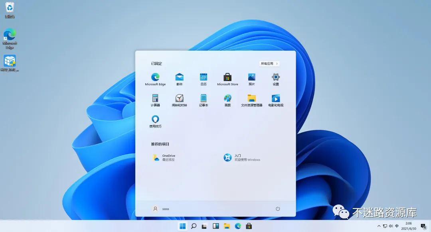Image resolution: width=431 pixels, height=232 pixels.
Task: Open Search from the taskbar
Action: pyautogui.click(x=194, y=226)
